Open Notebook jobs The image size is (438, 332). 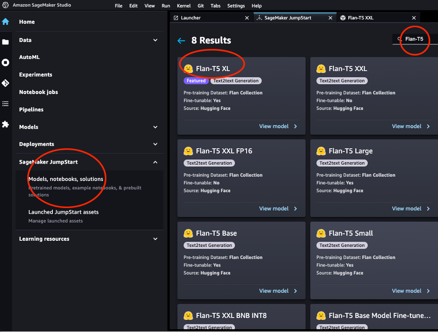pos(38,92)
